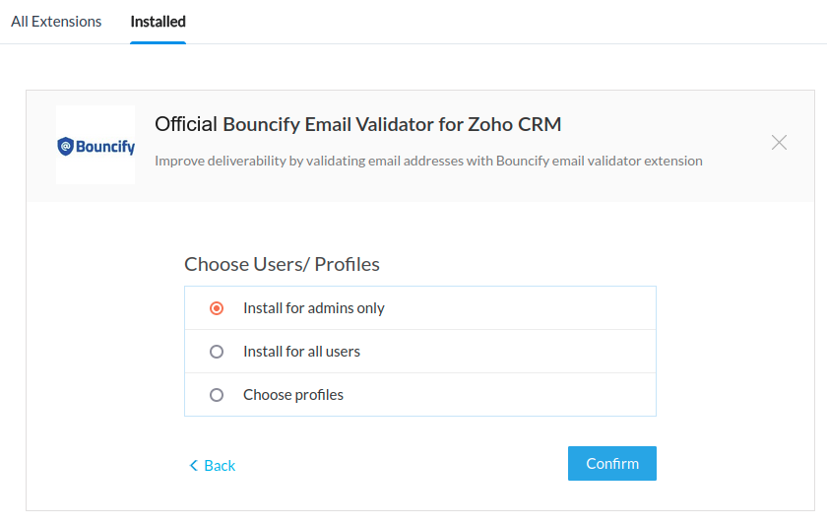This screenshot has height=525, width=827.
Task: Click the Official Bouncify Email Validator title
Action: pyautogui.click(x=357, y=124)
